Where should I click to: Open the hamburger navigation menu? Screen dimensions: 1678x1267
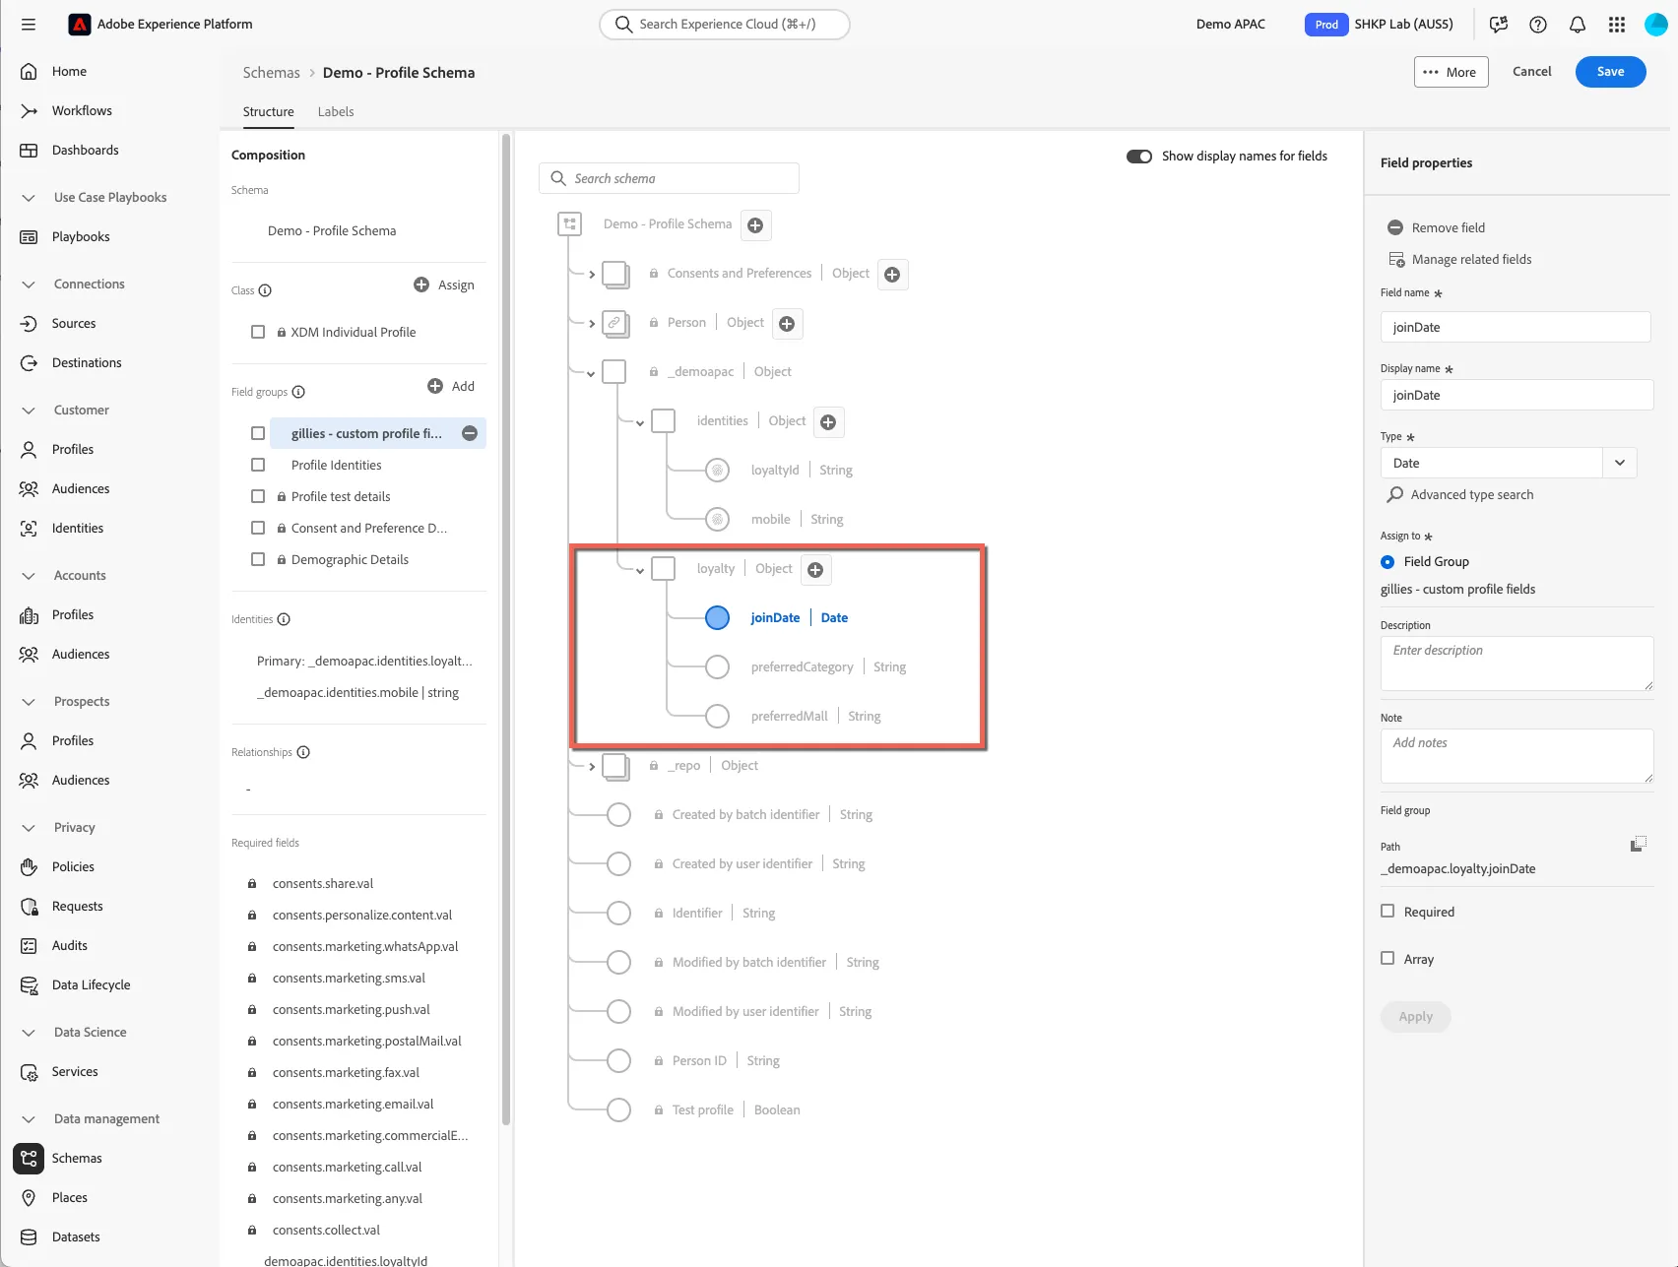(29, 25)
